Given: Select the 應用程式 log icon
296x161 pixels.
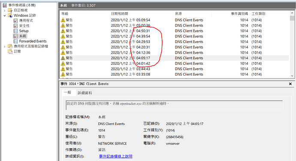Looking at the screenshot, I should click(x=16, y=21).
